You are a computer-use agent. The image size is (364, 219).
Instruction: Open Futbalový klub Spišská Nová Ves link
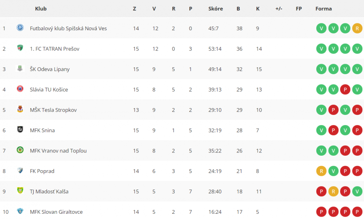click(x=68, y=29)
